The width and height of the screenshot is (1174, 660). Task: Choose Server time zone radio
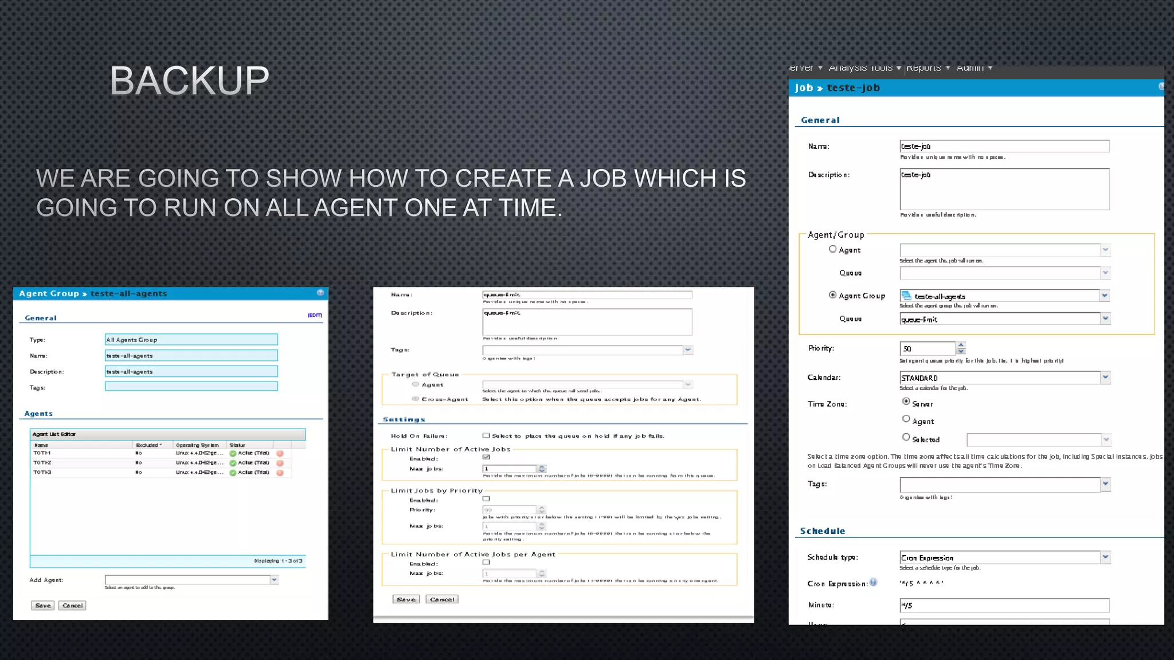coord(906,402)
